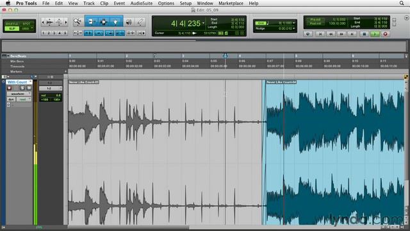Click Return to Zero transport button
Viewport: 410px width, 231px height.
pos(320,34)
